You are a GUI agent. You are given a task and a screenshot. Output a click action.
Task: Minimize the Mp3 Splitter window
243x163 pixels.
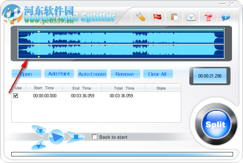222,4
